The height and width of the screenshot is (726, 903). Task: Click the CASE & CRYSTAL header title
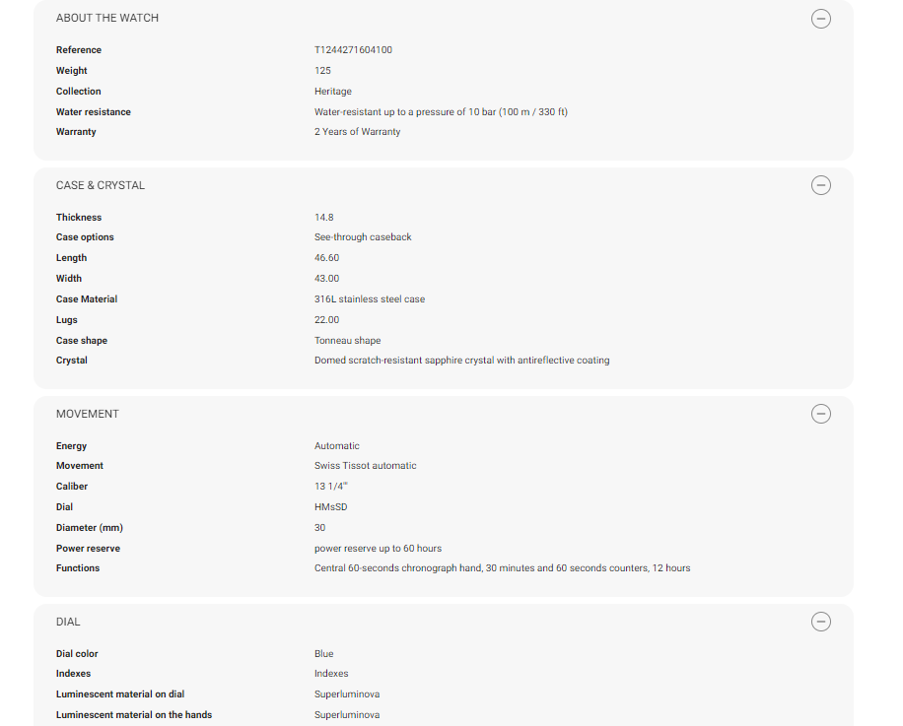[x=101, y=185]
